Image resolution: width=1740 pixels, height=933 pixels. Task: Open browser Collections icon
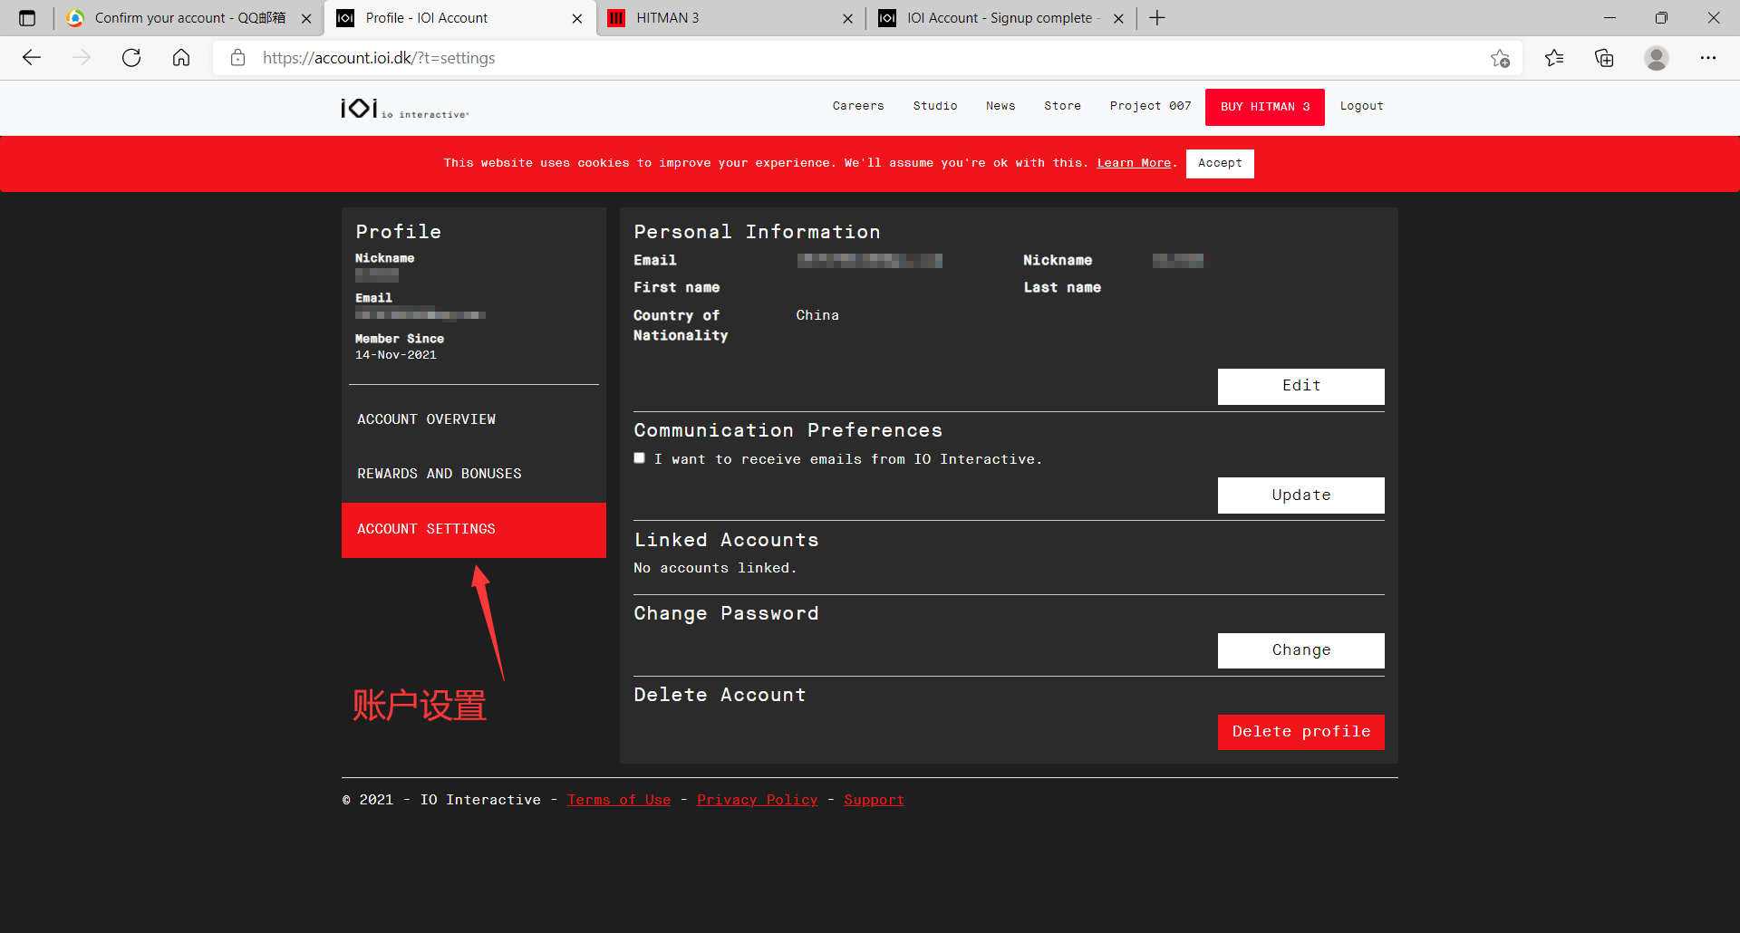click(1604, 58)
